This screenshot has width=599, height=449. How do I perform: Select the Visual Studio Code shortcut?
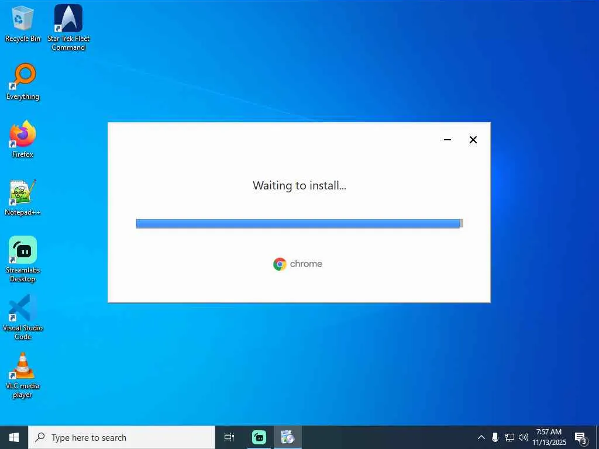[23, 317]
